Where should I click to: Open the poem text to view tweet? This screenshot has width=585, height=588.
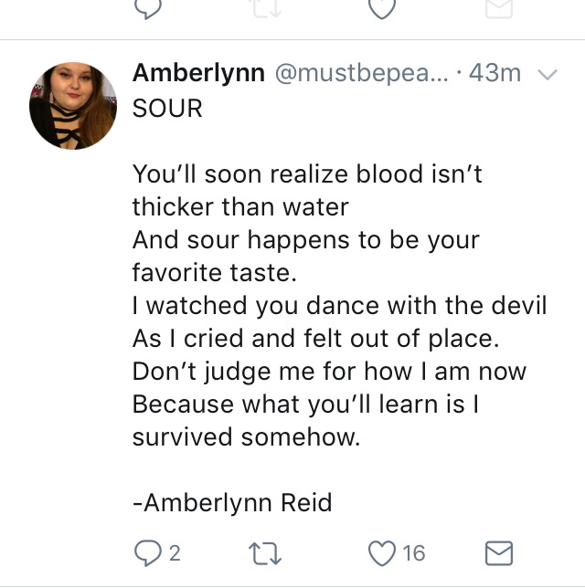tap(339, 305)
